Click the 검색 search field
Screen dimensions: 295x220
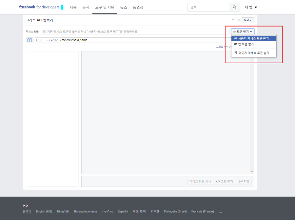[x=208, y=7]
